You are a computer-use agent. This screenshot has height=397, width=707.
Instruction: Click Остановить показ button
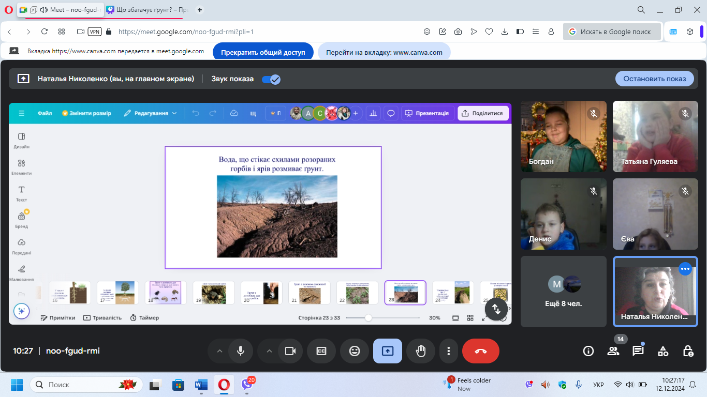655,79
